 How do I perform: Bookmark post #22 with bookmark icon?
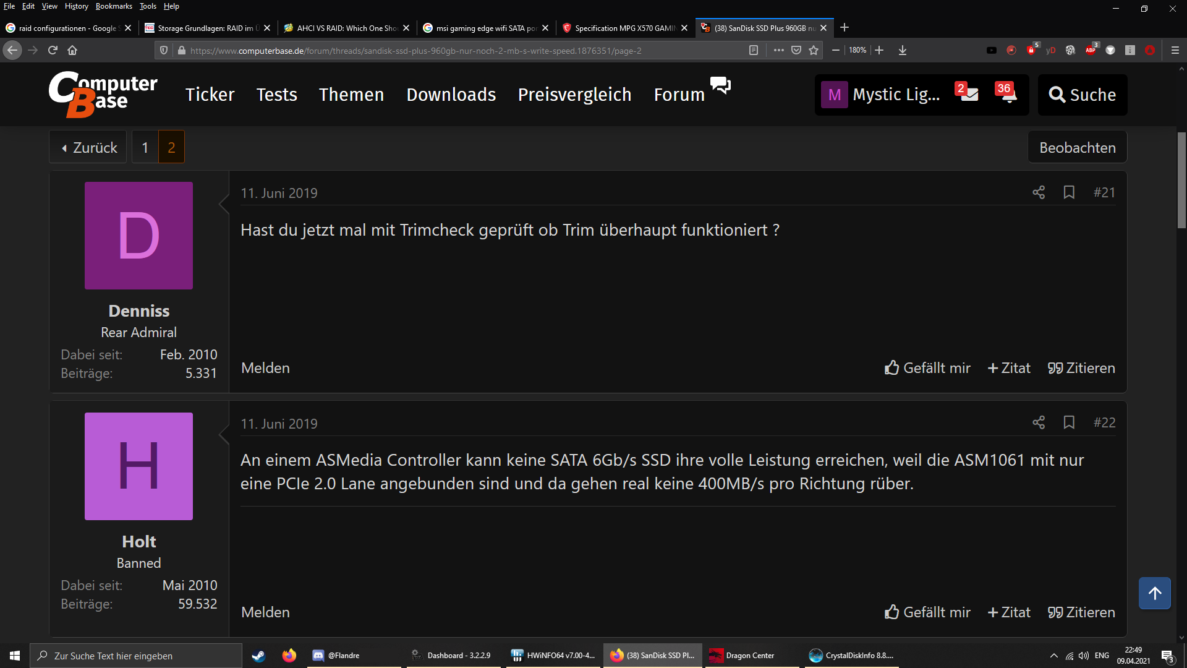(1069, 422)
